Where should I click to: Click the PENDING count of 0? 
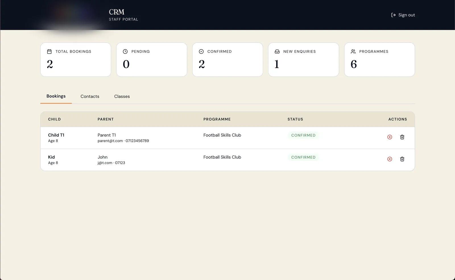point(126,64)
